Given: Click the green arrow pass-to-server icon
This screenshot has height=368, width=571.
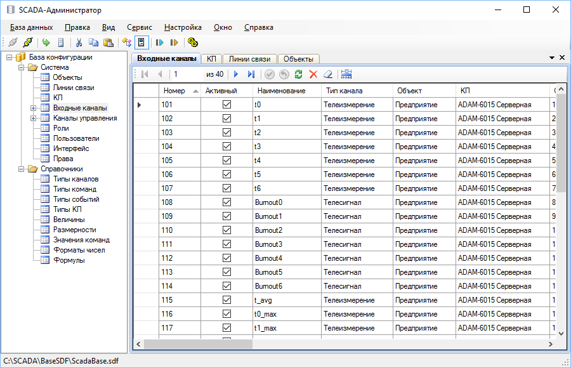Looking at the screenshot, I should (x=46, y=43).
